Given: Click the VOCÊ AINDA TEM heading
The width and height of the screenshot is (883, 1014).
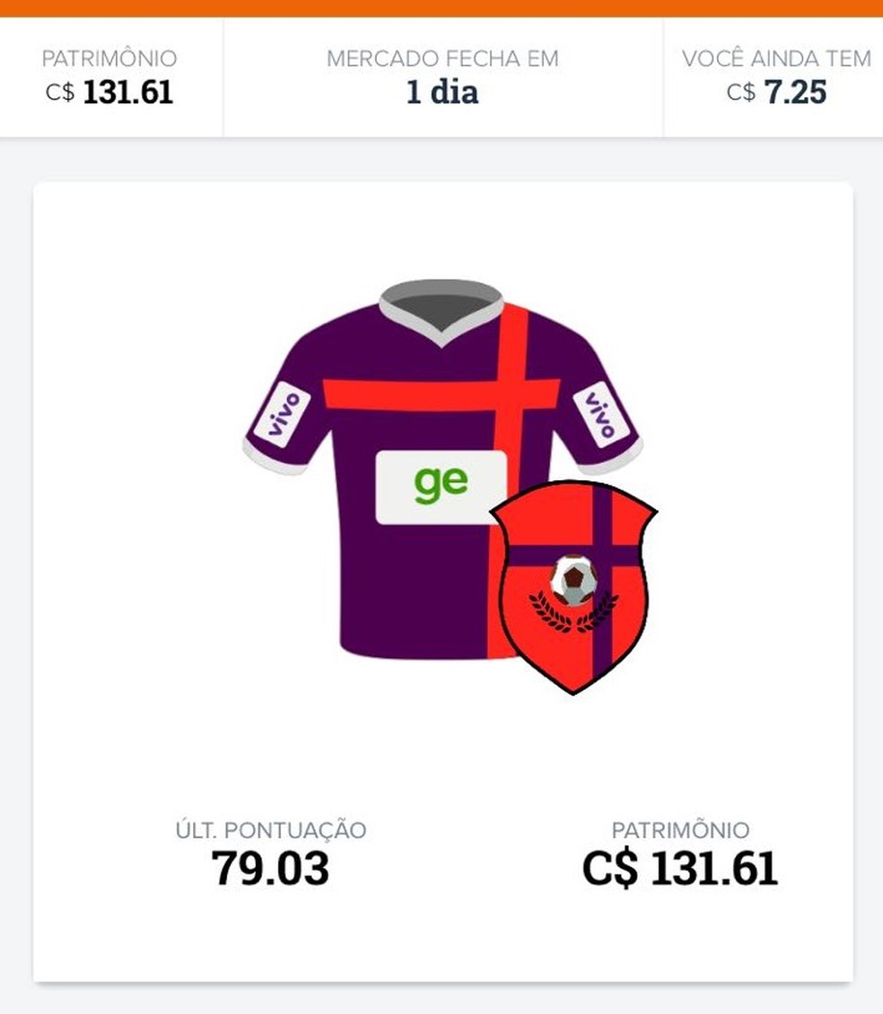Looking at the screenshot, I should click(x=776, y=58).
